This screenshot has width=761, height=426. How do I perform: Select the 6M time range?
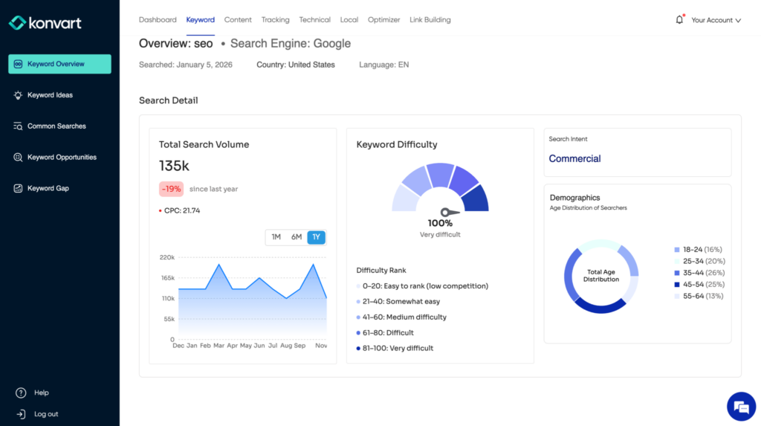point(297,237)
